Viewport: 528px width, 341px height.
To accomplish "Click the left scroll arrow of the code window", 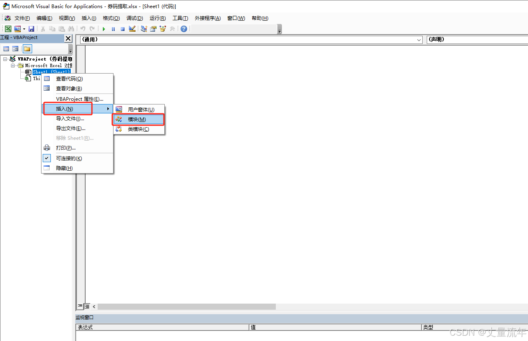I will pyautogui.click(x=94, y=306).
